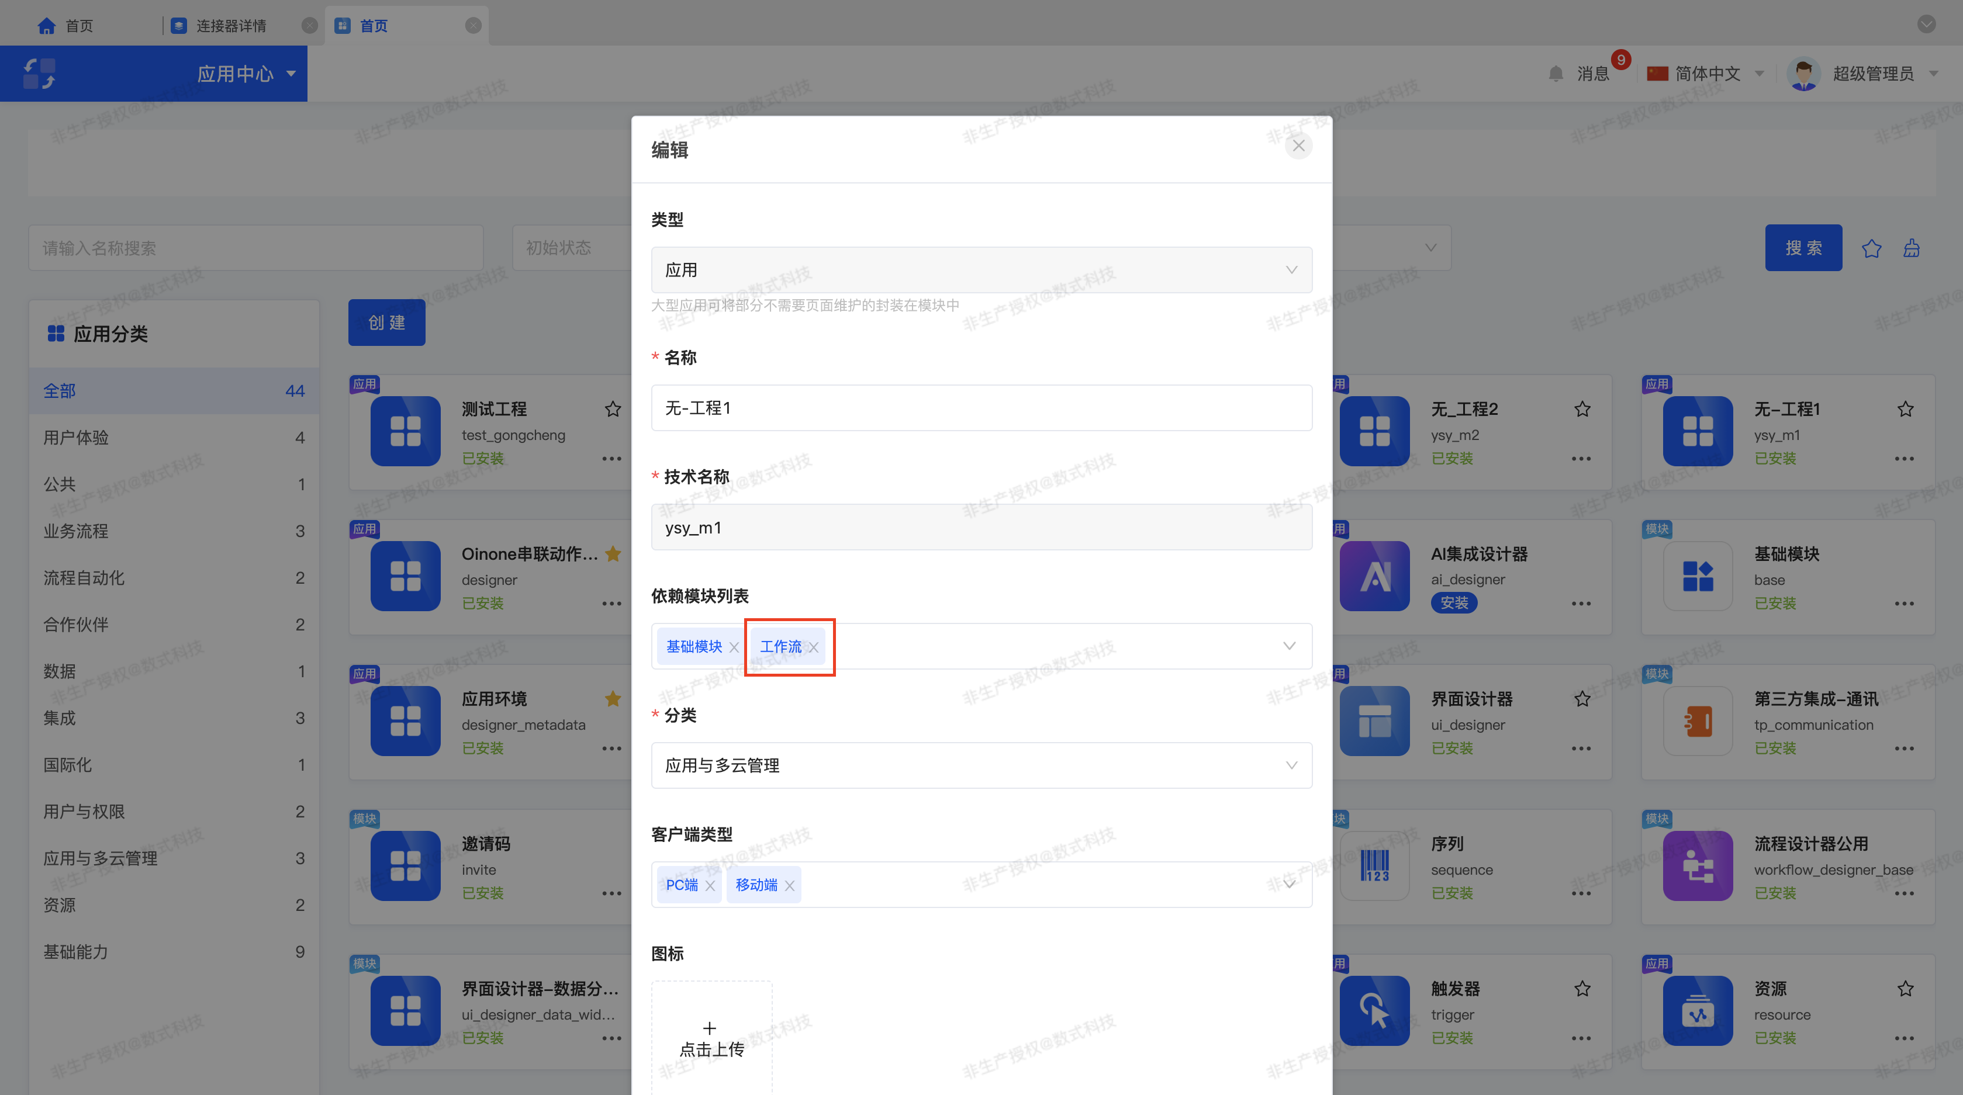Expand the 依赖模块列表 dropdown arrow
Image resolution: width=1963 pixels, height=1095 pixels.
click(x=1290, y=646)
